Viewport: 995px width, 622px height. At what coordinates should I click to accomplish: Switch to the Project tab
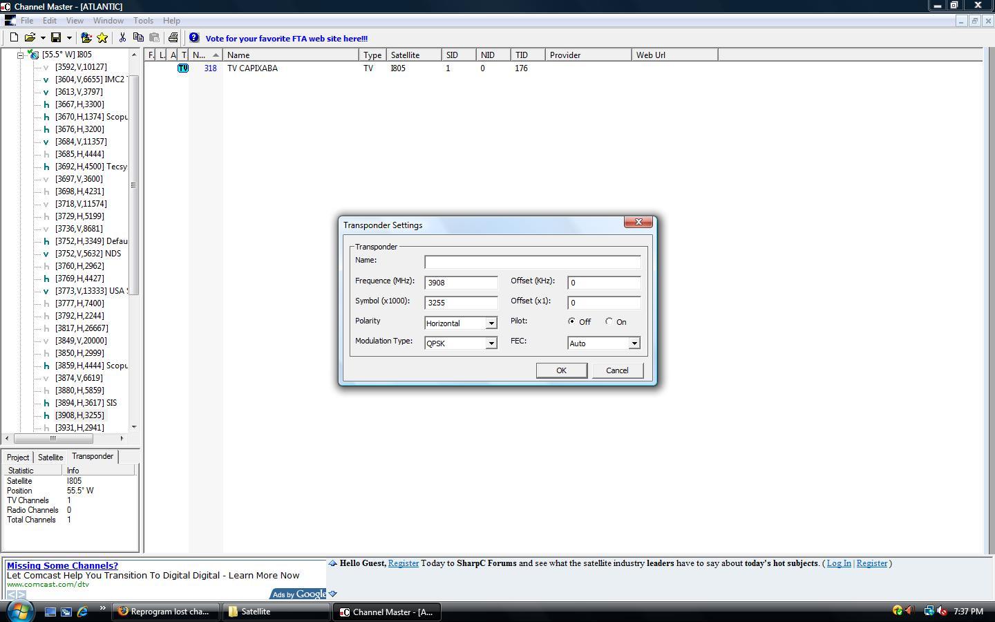pyautogui.click(x=18, y=458)
